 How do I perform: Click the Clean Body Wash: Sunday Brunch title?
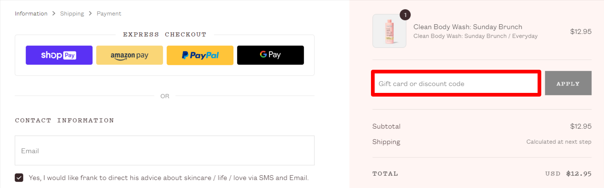(468, 27)
